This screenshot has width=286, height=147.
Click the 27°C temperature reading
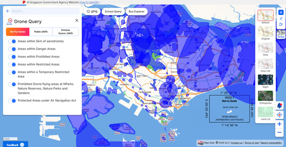coord(94,12)
